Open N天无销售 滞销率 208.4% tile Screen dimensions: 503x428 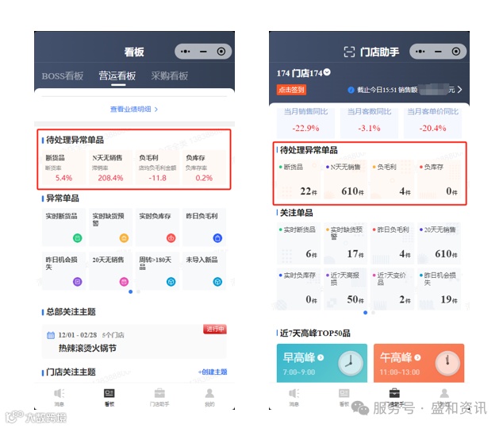110,168
